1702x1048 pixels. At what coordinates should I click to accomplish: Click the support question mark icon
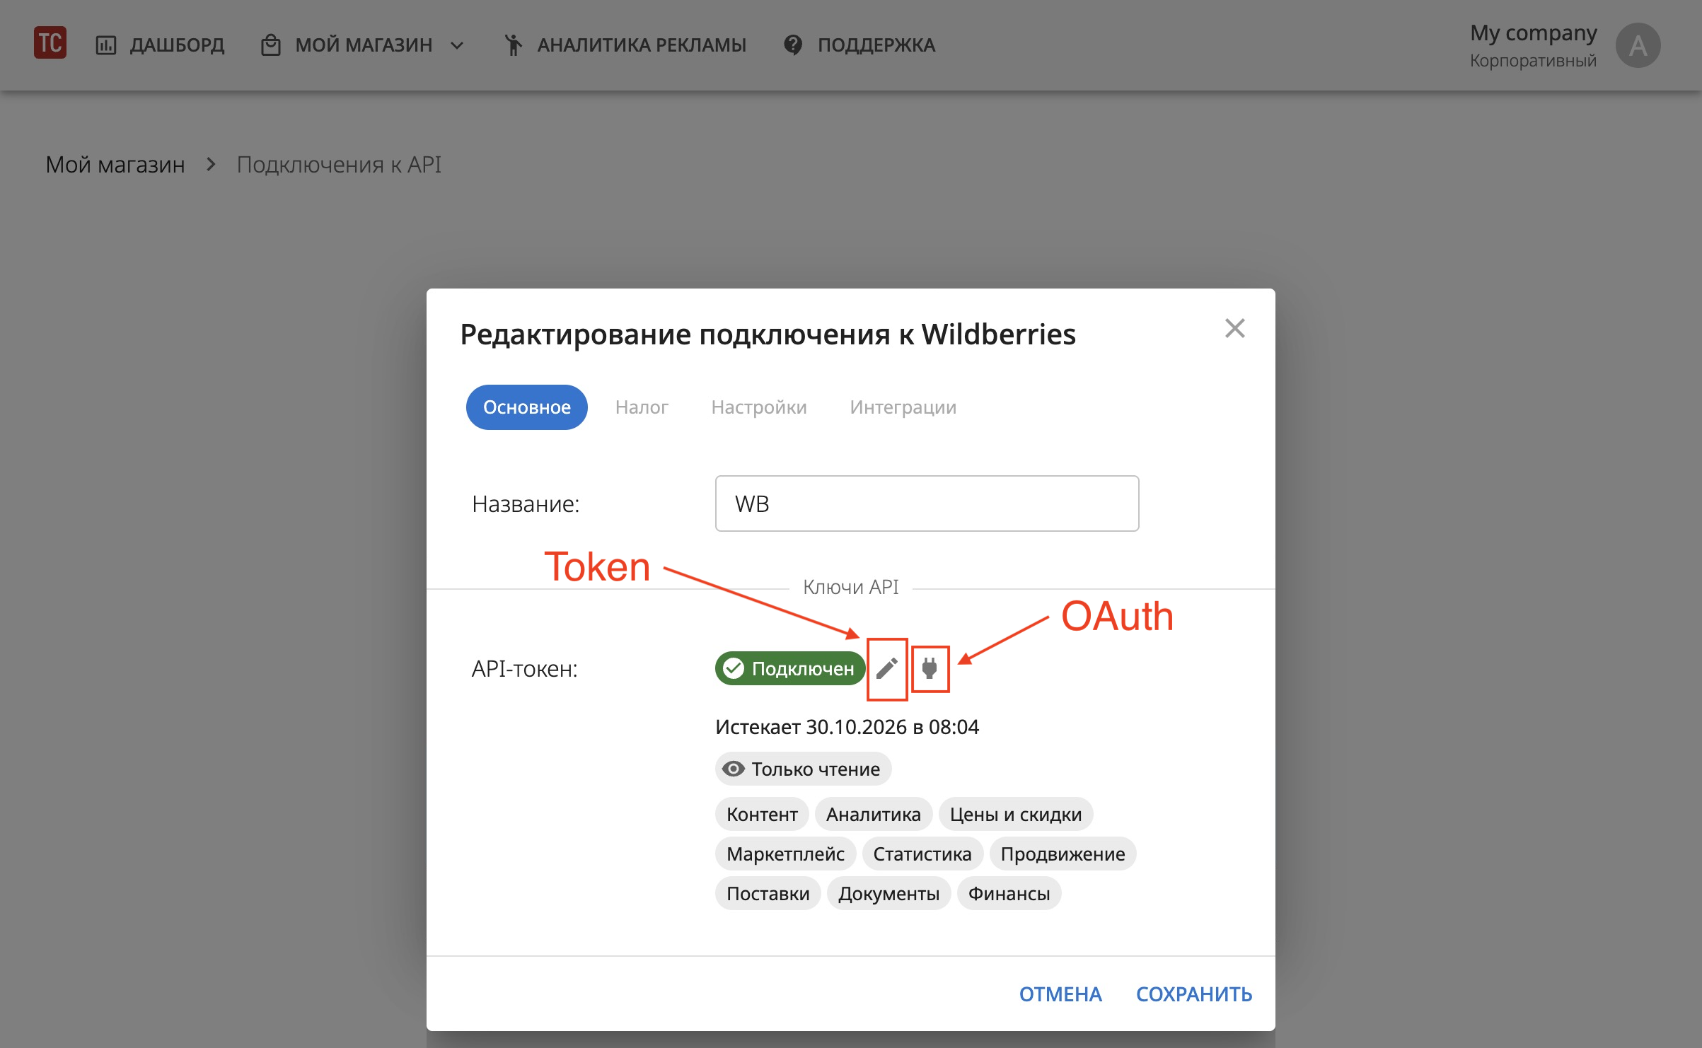pos(794,45)
